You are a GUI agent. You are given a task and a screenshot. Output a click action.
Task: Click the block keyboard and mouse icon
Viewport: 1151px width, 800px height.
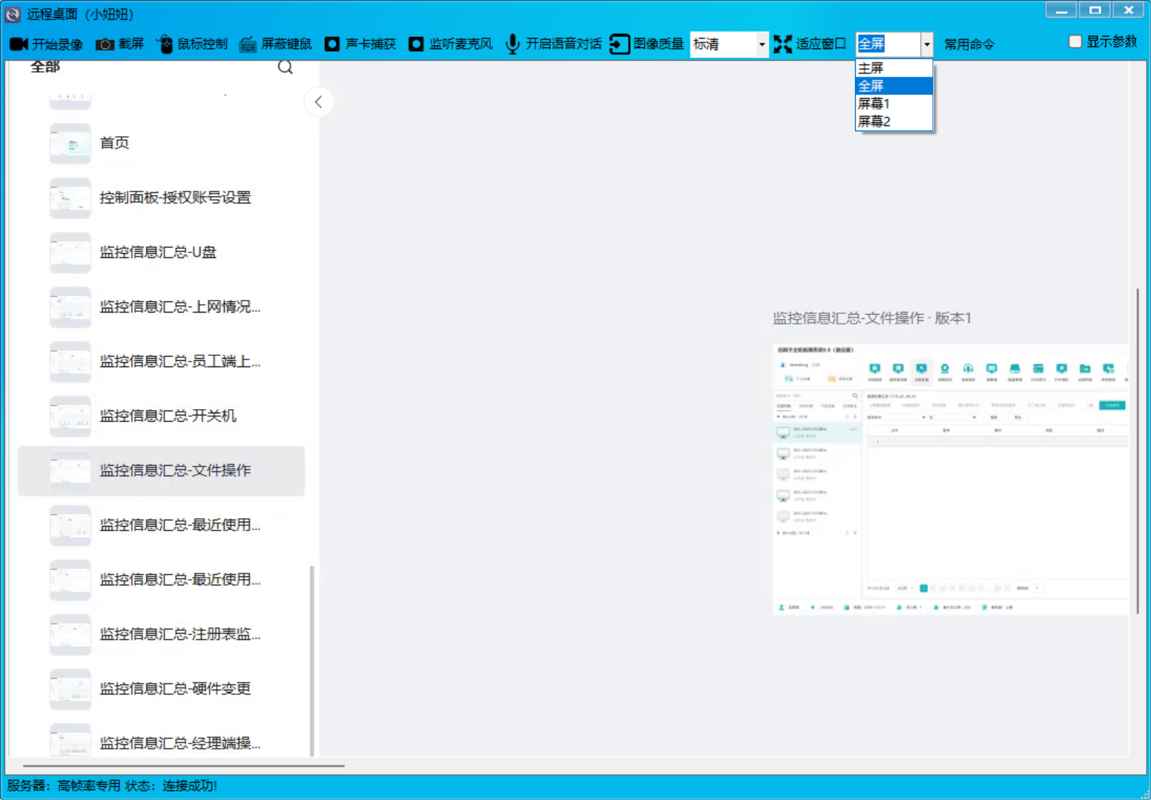click(x=248, y=44)
